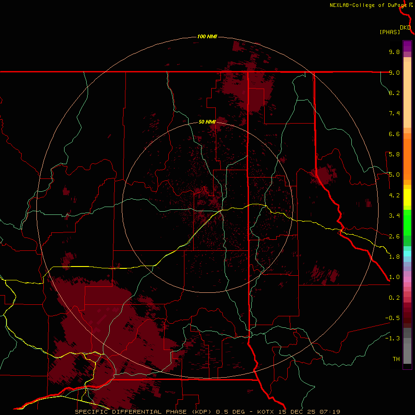Screen dimensions: 415x415
Task: Click the 6.6 value on the scale
Action: click(394, 134)
